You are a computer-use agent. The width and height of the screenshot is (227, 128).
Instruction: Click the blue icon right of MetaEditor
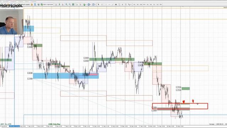point(35,5)
